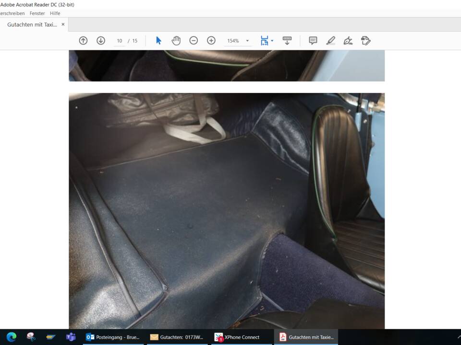Go to previous page with up arrow

click(83, 41)
